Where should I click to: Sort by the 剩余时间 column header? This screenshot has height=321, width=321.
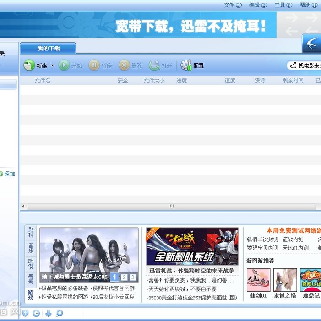[x=293, y=81]
